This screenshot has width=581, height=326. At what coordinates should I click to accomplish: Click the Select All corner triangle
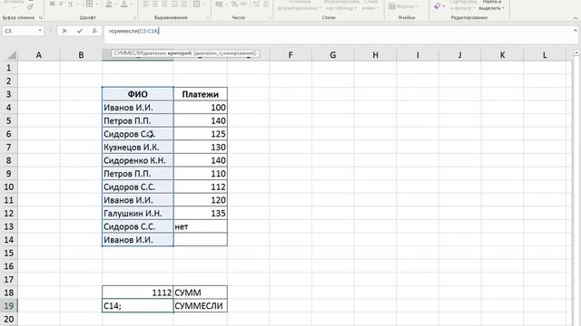point(12,55)
